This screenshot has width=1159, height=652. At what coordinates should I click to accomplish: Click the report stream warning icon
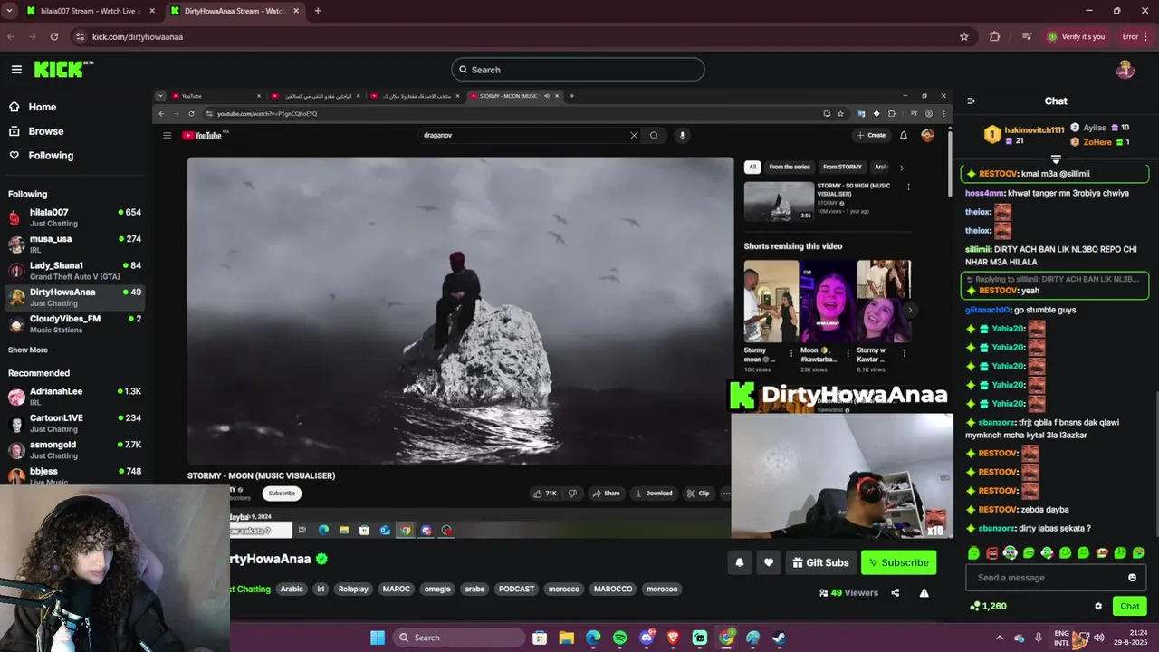924,592
